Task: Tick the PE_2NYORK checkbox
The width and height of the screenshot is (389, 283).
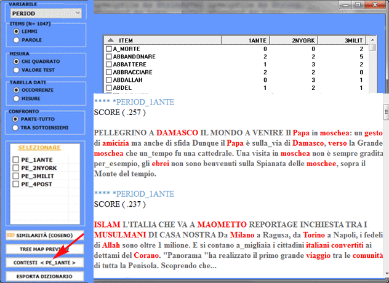Action: [16, 168]
